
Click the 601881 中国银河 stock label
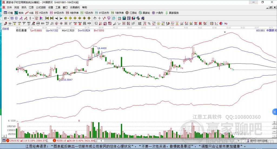(x=266, y=30)
